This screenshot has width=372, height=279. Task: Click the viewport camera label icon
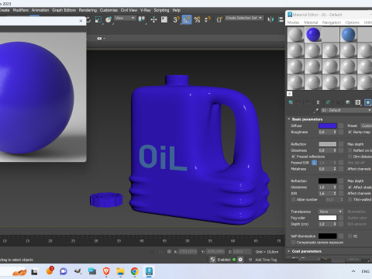pyautogui.click(x=99, y=38)
